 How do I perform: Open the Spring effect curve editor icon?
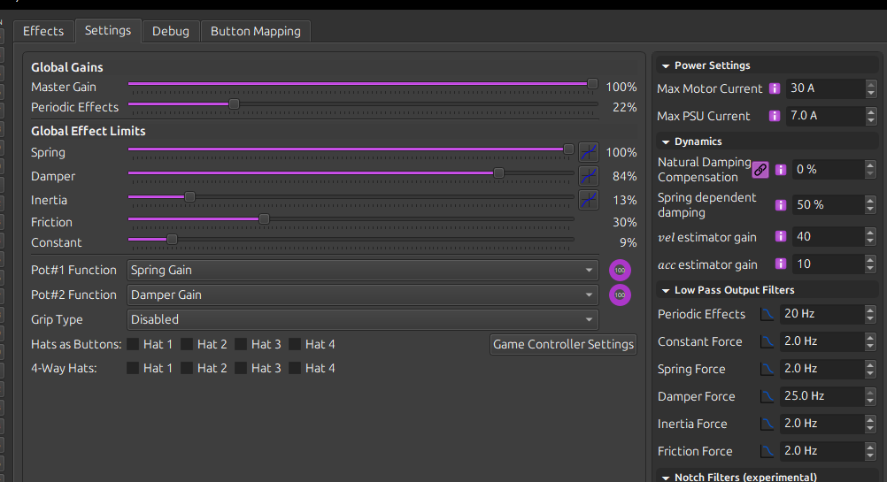pyautogui.click(x=589, y=152)
